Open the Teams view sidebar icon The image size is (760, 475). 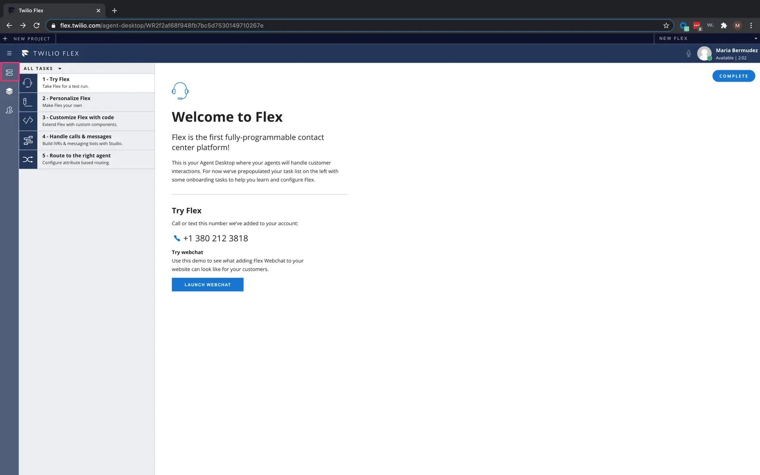pos(9,110)
